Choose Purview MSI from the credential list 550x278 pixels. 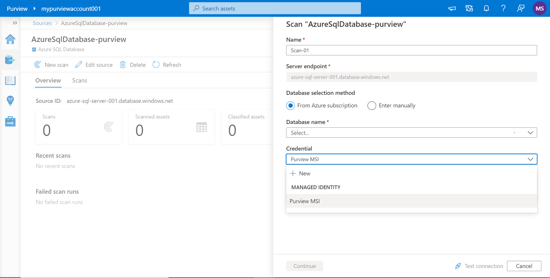click(305, 201)
